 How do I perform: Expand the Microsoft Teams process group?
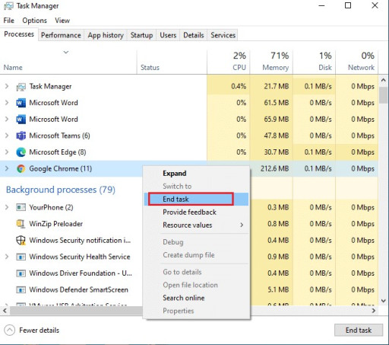7,136
